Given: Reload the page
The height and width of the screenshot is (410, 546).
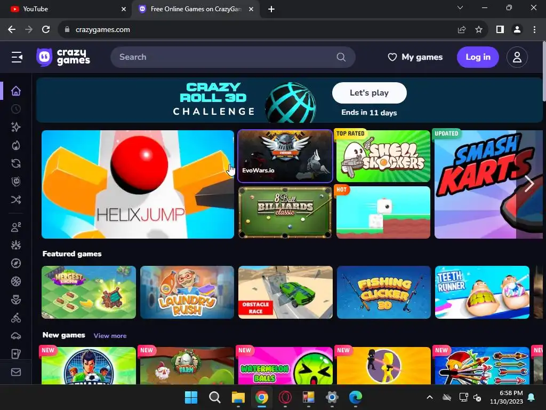Looking at the screenshot, I should click(x=46, y=30).
